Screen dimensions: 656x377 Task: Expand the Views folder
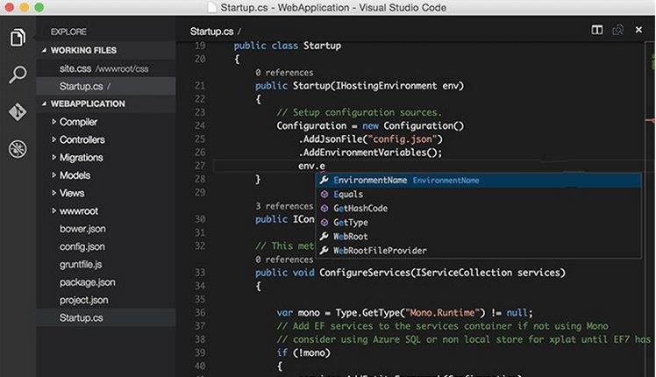point(54,193)
